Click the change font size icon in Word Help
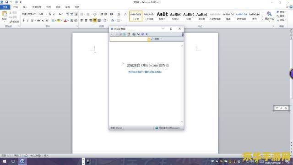293x165 pixels. click(138, 34)
